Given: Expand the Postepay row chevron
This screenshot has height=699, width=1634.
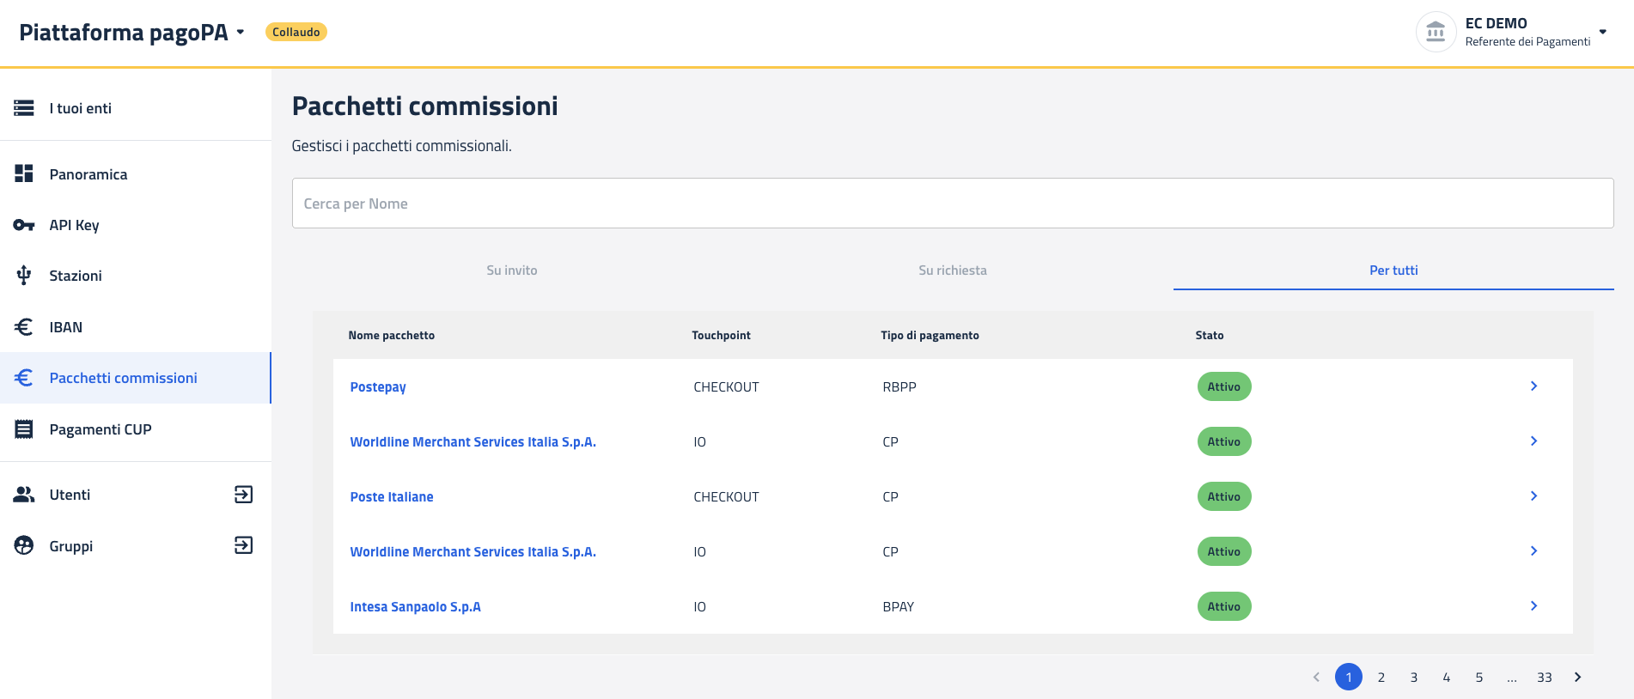Looking at the screenshot, I should tap(1533, 386).
